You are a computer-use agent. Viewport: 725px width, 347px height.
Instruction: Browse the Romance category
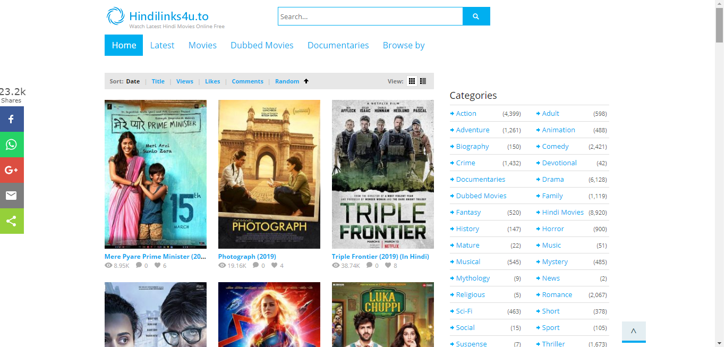coord(557,294)
